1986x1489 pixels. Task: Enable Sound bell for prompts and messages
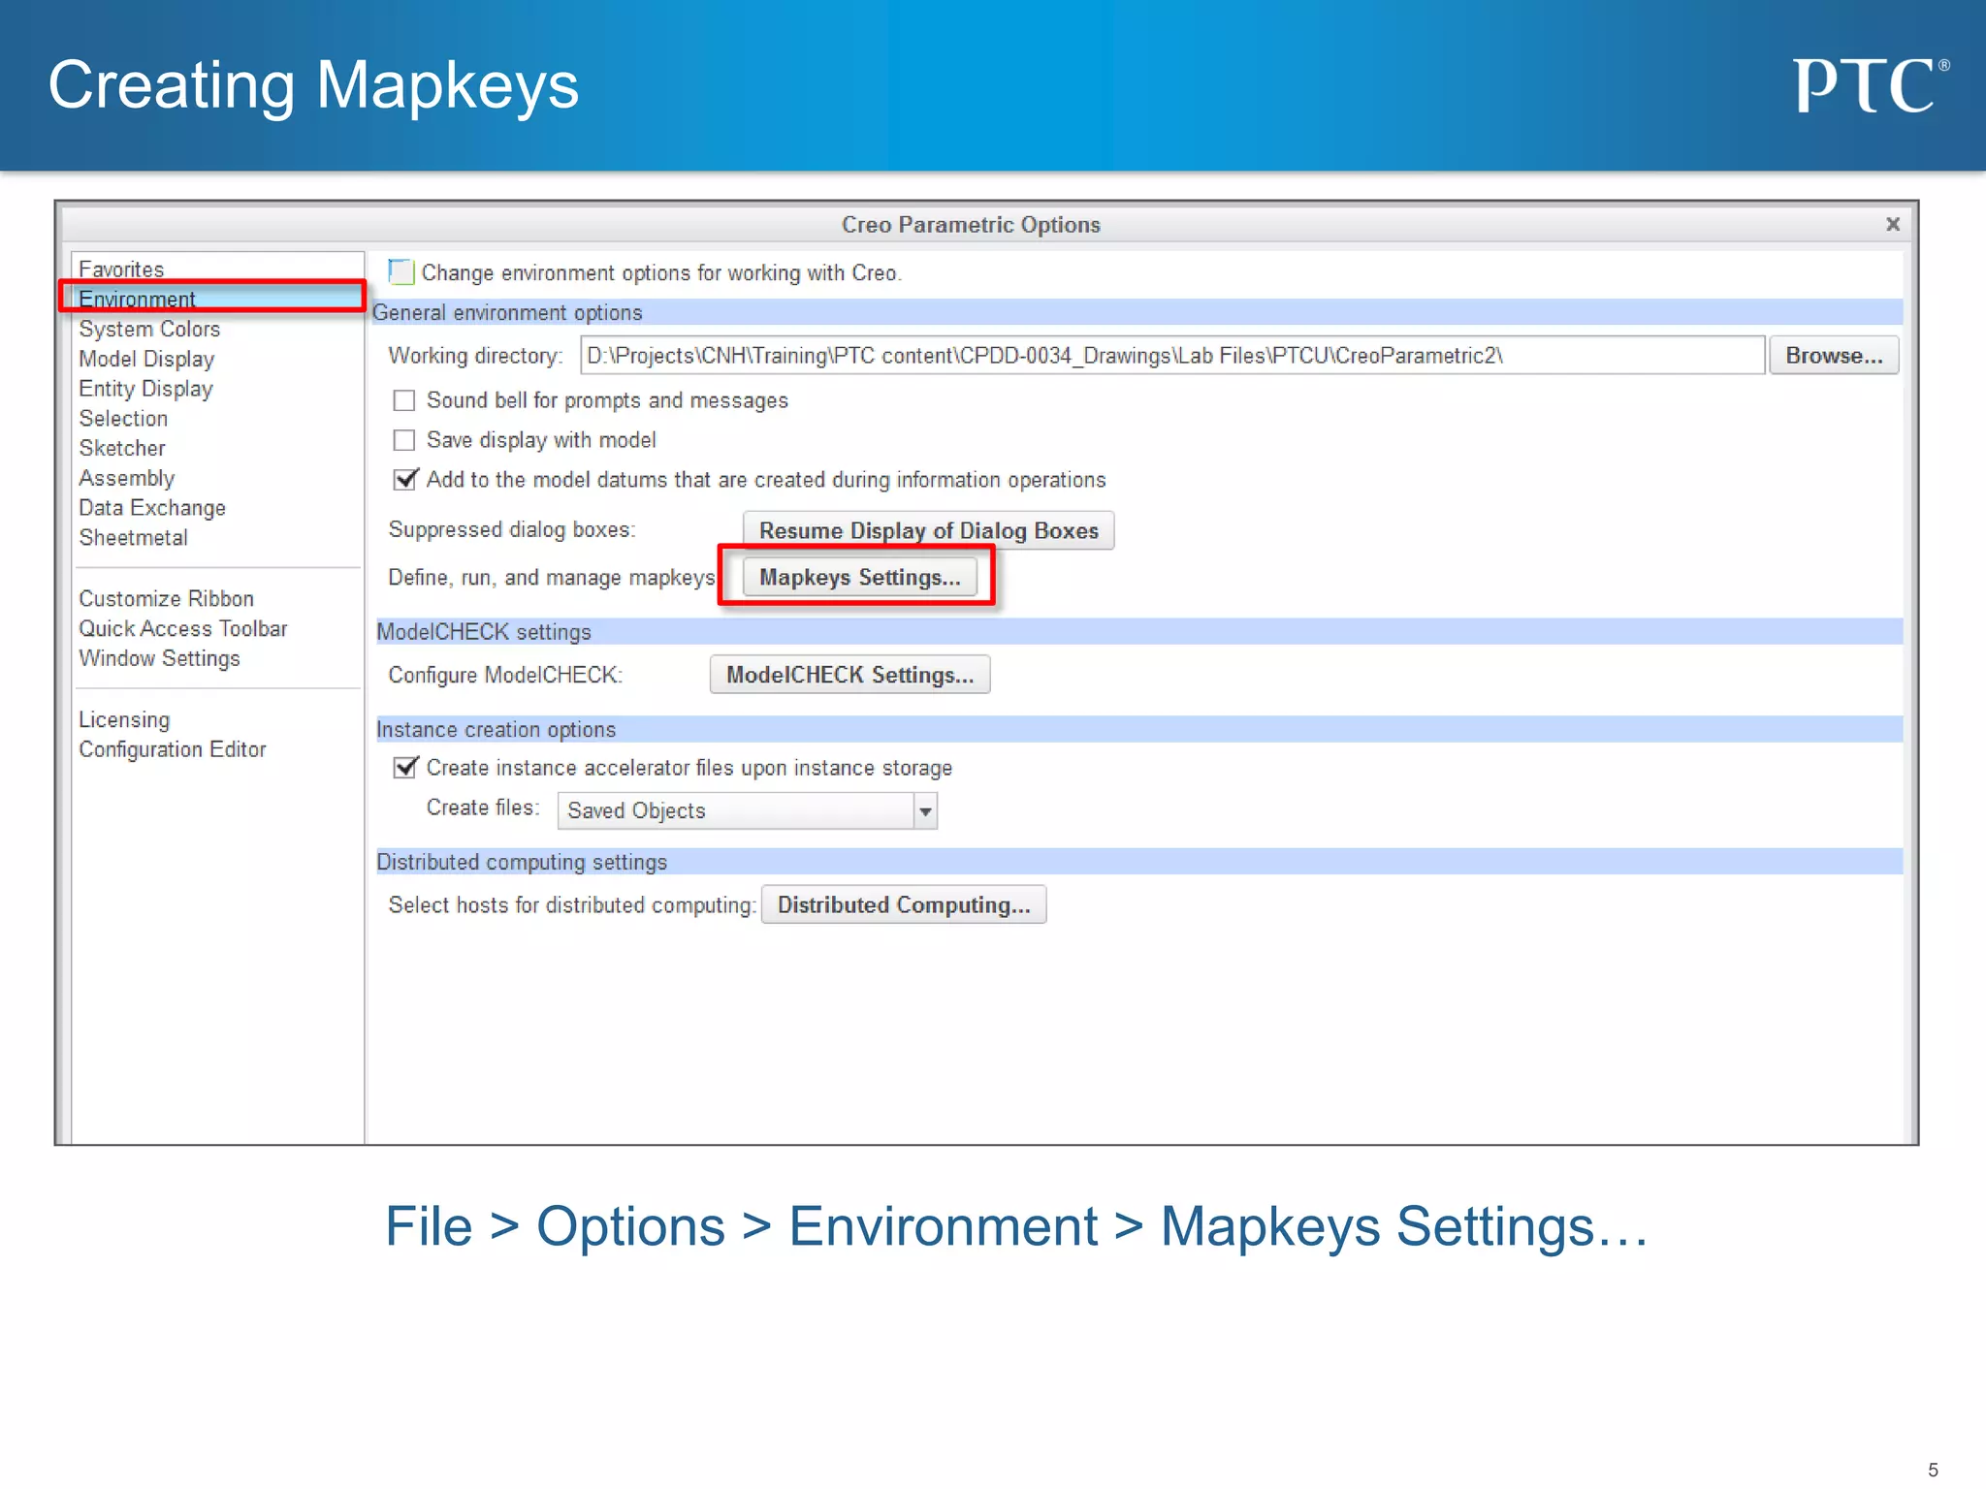click(404, 400)
